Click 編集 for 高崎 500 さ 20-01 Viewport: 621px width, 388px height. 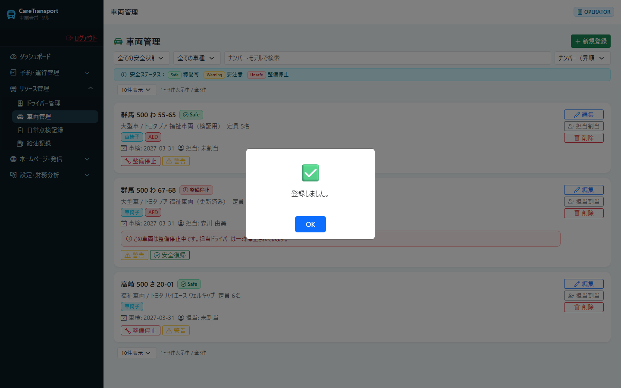584,284
